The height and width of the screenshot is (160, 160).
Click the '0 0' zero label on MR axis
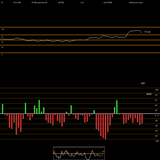(x=157, y=116)
